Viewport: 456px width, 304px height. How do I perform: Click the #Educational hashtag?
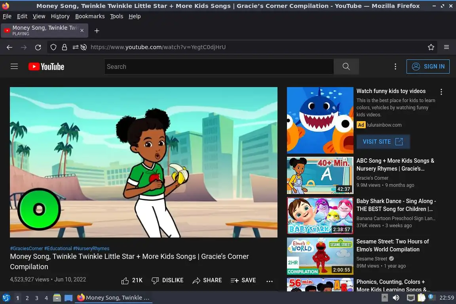[58, 249]
